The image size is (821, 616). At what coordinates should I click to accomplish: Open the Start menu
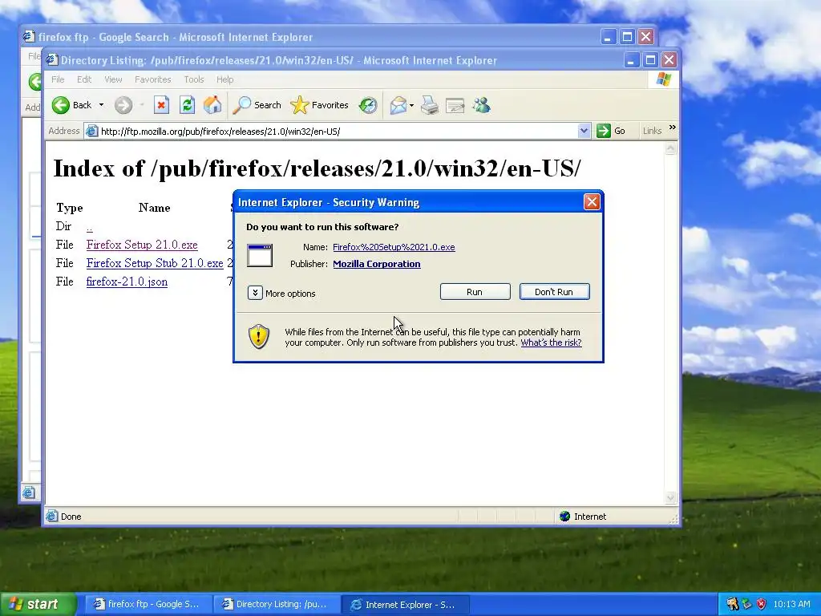[x=38, y=604]
